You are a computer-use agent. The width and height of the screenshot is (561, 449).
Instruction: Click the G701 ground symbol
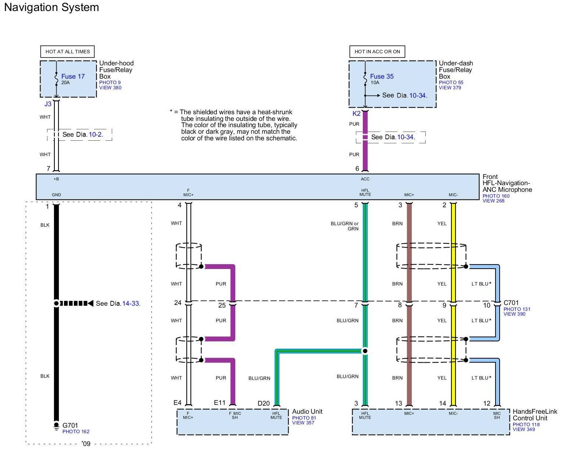click(x=56, y=426)
